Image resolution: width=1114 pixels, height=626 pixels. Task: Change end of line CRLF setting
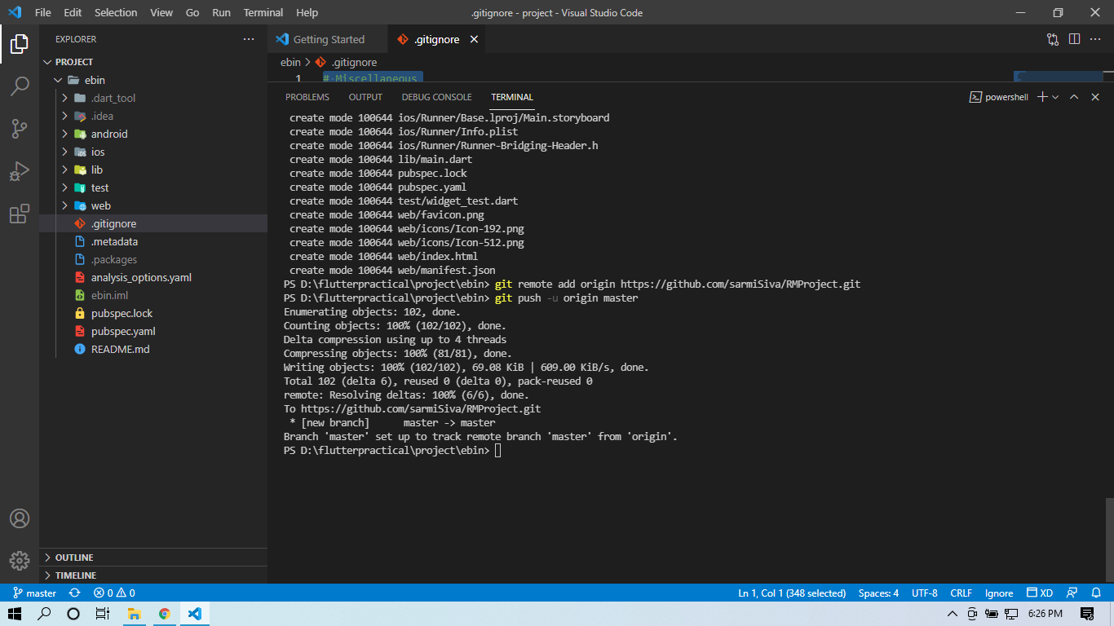(x=961, y=593)
